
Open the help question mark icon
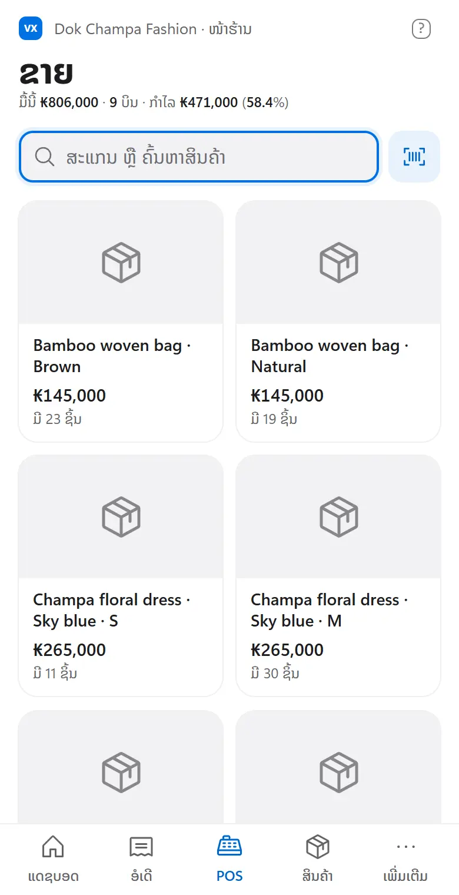(421, 29)
